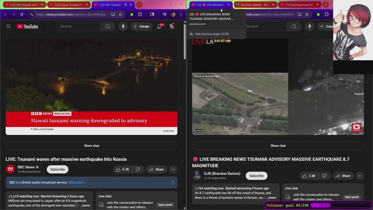Image resolution: width=373 pixels, height=210 pixels.
Task: Open BBC News channel name link
Action: (x=26, y=167)
